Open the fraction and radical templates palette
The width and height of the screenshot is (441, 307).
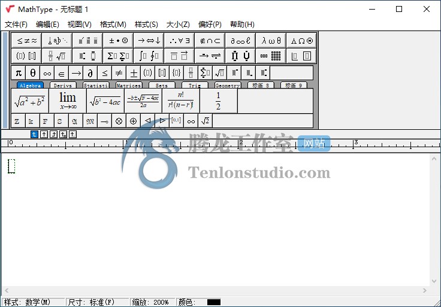pyautogui.click(x=57, y=56)
